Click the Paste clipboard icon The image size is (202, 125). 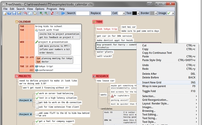coord(35,13)
